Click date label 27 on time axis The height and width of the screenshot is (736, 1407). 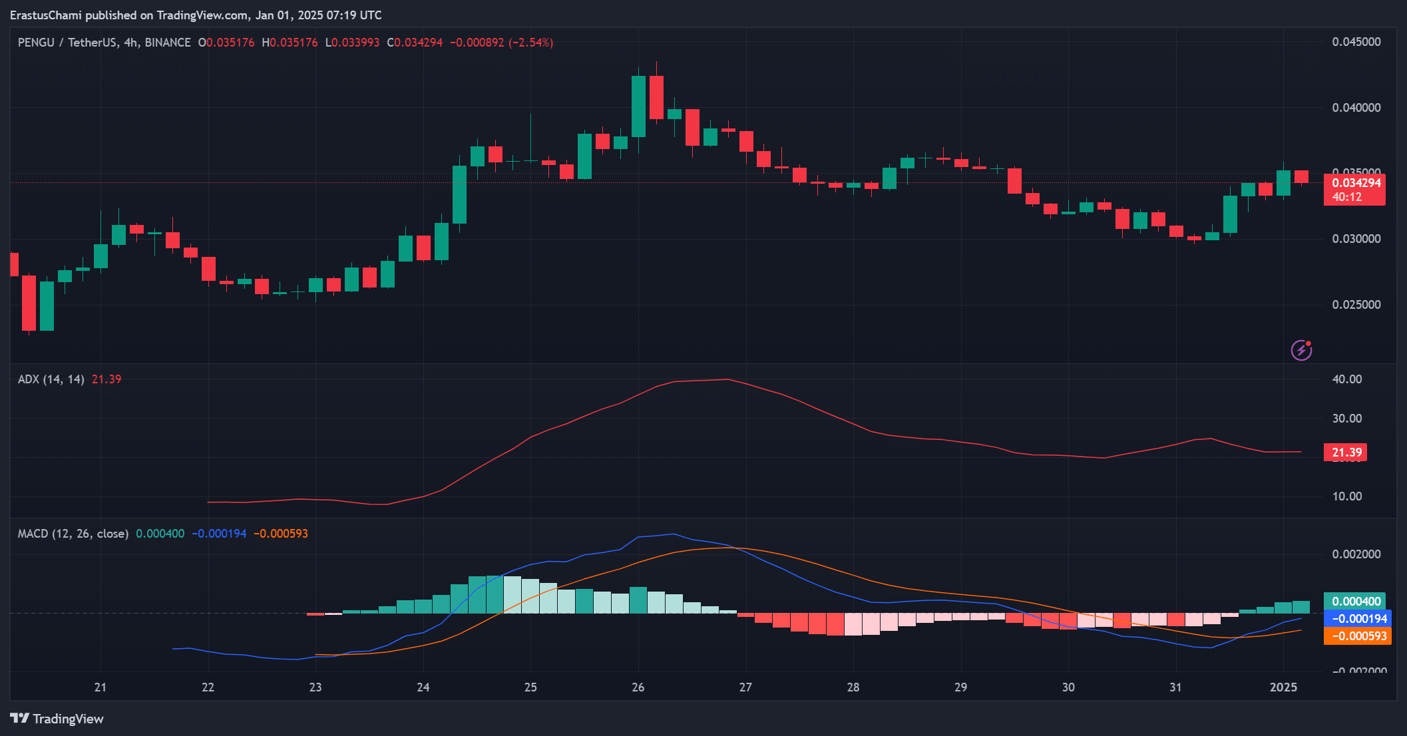(745, 687)
